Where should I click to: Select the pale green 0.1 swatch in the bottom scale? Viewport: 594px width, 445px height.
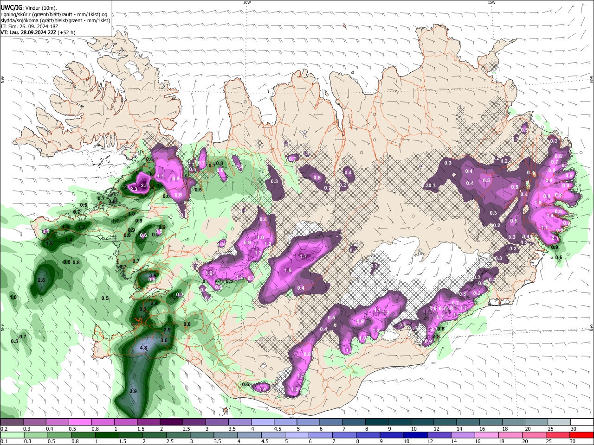12,435
